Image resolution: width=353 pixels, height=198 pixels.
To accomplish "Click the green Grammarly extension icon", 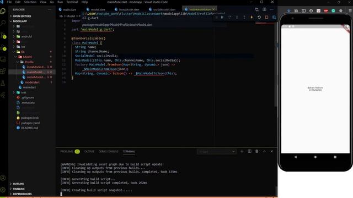I will click(333, 10).
